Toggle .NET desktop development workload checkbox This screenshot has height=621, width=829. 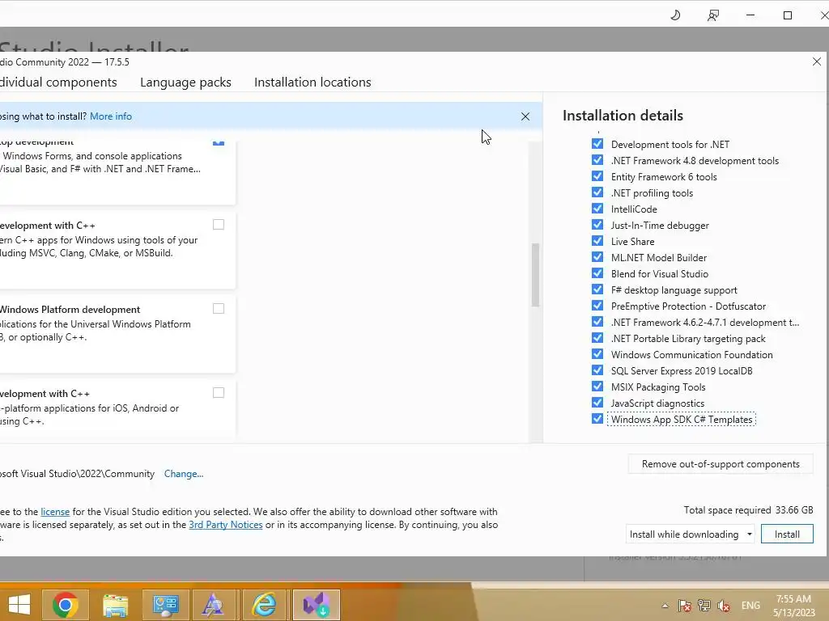coord(219,142)
